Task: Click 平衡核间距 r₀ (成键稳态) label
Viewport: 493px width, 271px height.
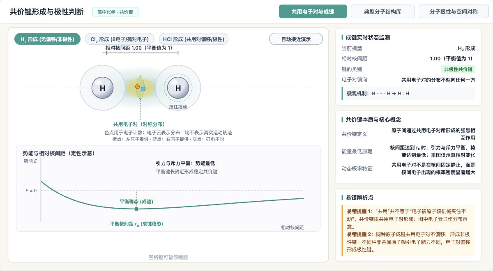Action: 136,224
